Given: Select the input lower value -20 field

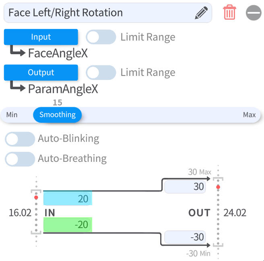Looking at the screenshot, I should 68,224.
